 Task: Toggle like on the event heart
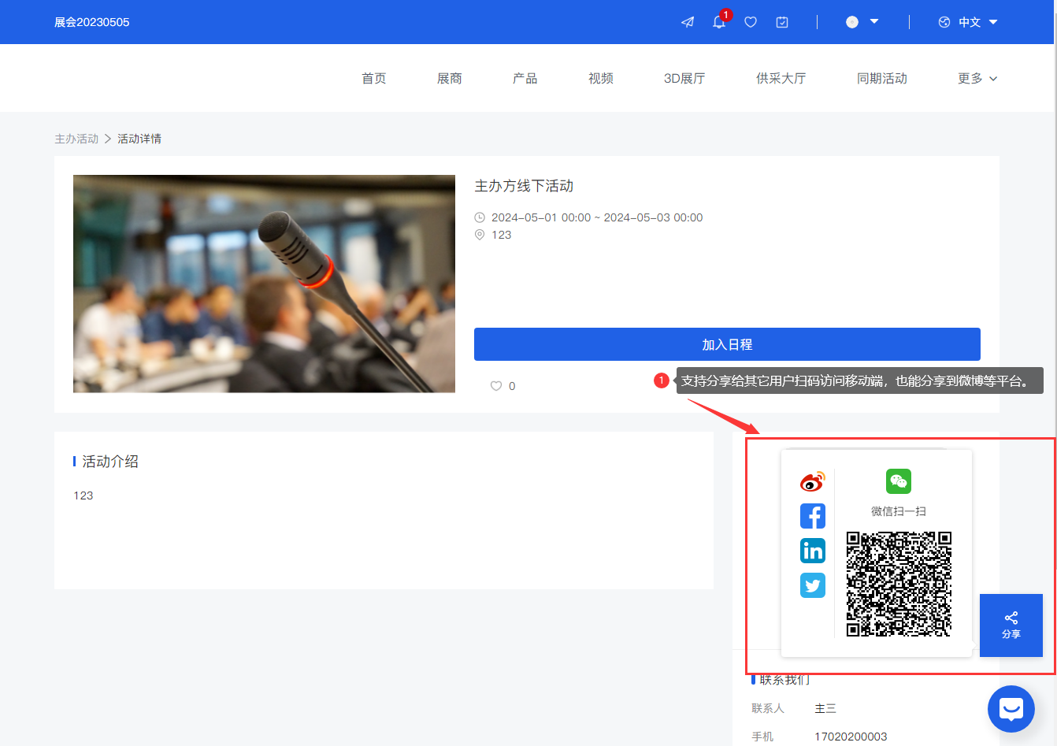tap(495, 386)
